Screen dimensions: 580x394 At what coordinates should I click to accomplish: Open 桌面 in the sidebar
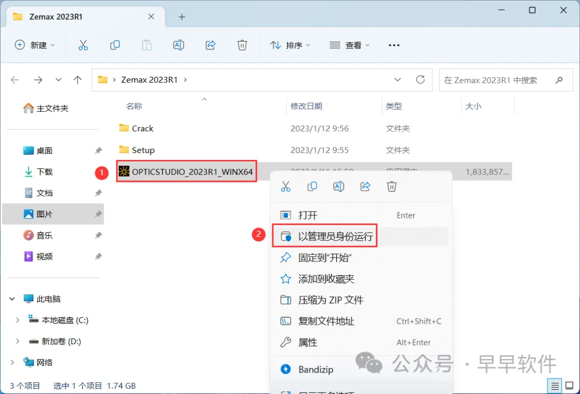(38, 150)
